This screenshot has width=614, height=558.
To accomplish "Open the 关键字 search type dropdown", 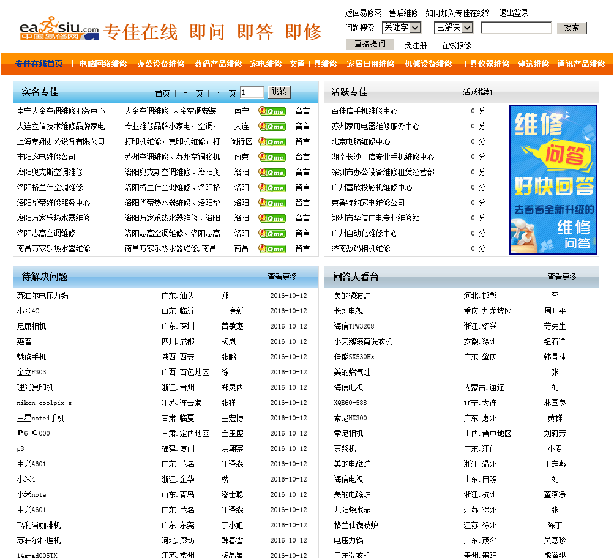I will 402,28.
